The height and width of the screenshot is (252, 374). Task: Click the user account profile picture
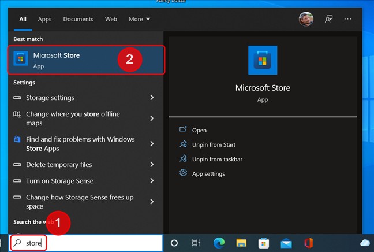coord(306,19)
